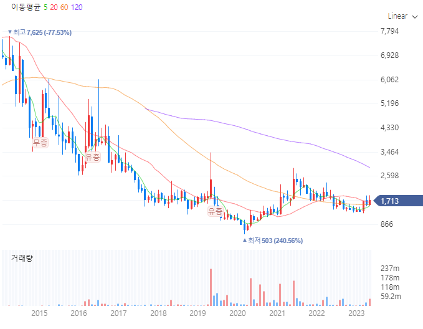The width and height of the screenshot is (423, 329).
Task: Click the 2020 year label
Action: click(x=238, y=313)
